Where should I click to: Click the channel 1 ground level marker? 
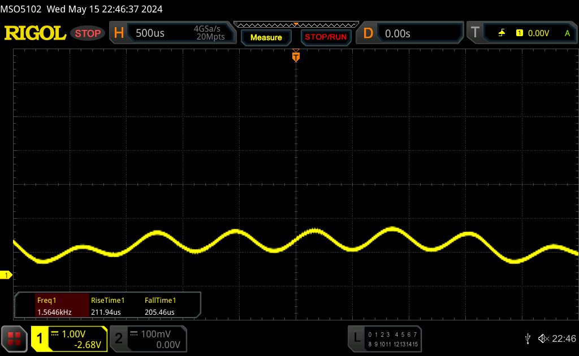6,275
